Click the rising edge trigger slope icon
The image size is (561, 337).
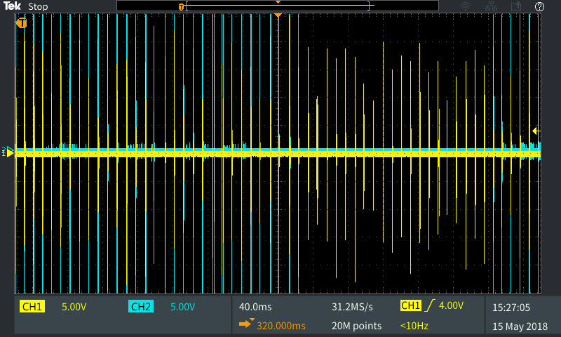[x=430, y=305]
